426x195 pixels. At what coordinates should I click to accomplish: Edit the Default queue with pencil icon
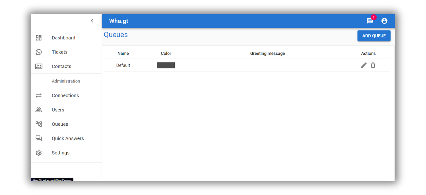(x=364, y=65)
